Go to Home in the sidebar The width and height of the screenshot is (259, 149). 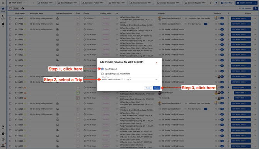pos(3,9)
